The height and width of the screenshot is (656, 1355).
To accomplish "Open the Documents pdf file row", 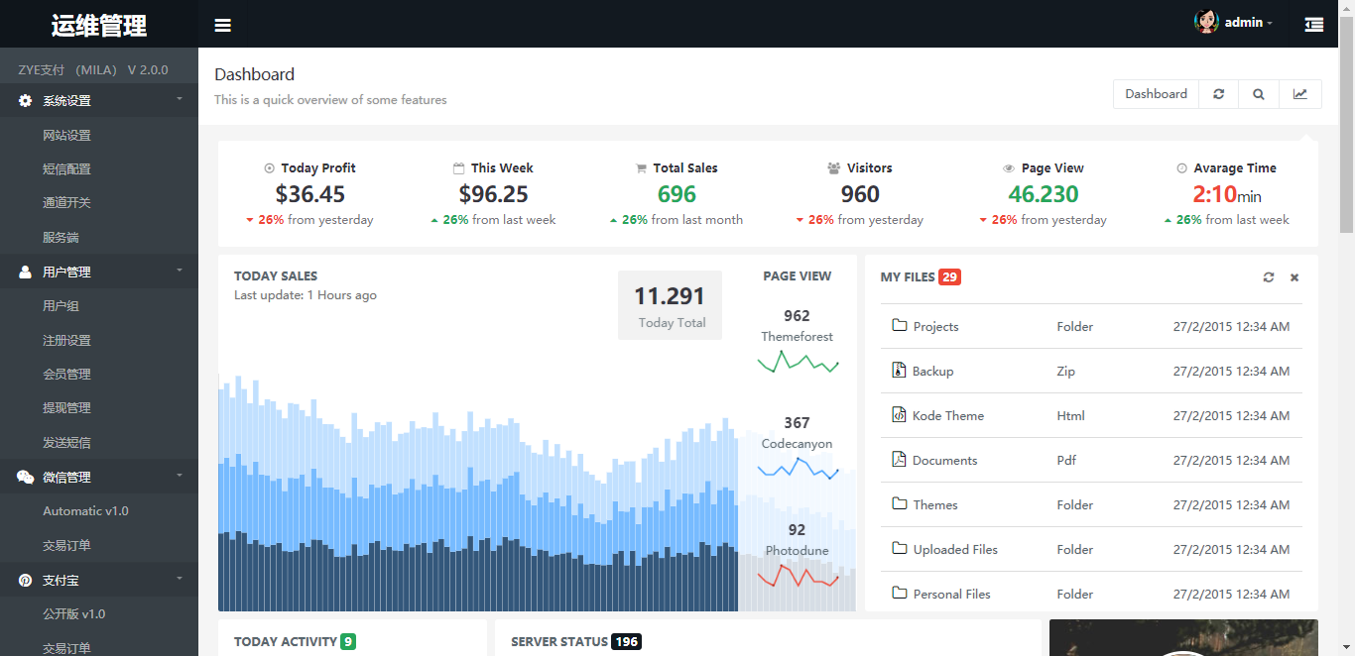I will (1091, 460).
